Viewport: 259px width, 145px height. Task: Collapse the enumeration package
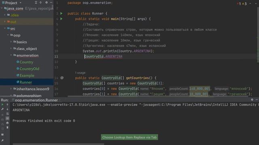coord(11,56)
